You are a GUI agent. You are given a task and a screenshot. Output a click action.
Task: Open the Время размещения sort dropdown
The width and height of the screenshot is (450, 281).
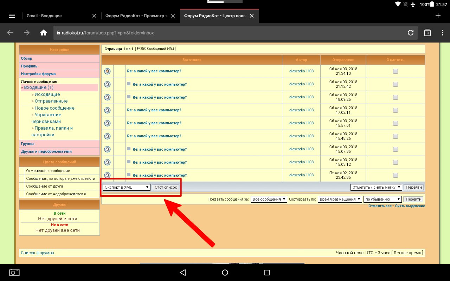(340, 199)
